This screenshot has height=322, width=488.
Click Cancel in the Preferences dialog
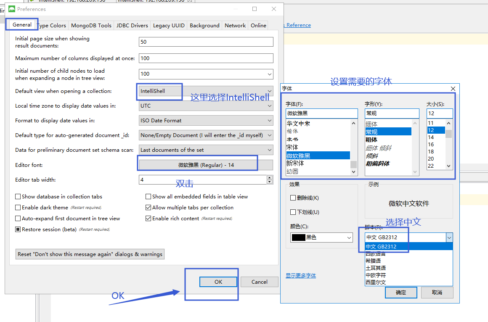click(259, 282)
